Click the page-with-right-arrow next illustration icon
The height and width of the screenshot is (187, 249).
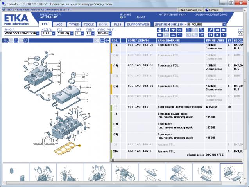224,30
